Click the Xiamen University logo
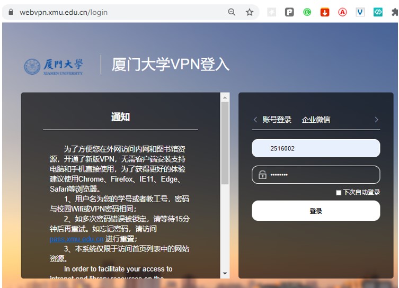 [x=54, y=67]
